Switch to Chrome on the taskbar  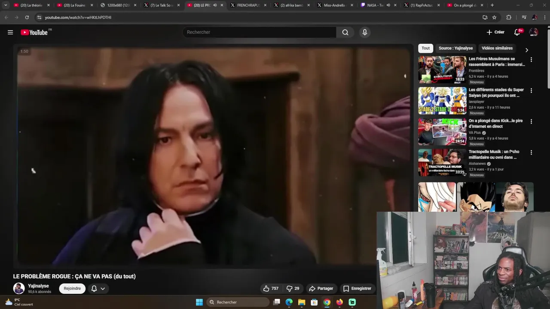327,302
